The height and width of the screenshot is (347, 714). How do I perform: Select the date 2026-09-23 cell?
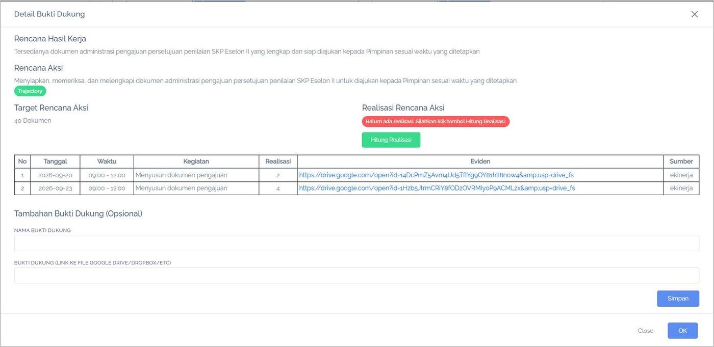click(x=55, y=188)
